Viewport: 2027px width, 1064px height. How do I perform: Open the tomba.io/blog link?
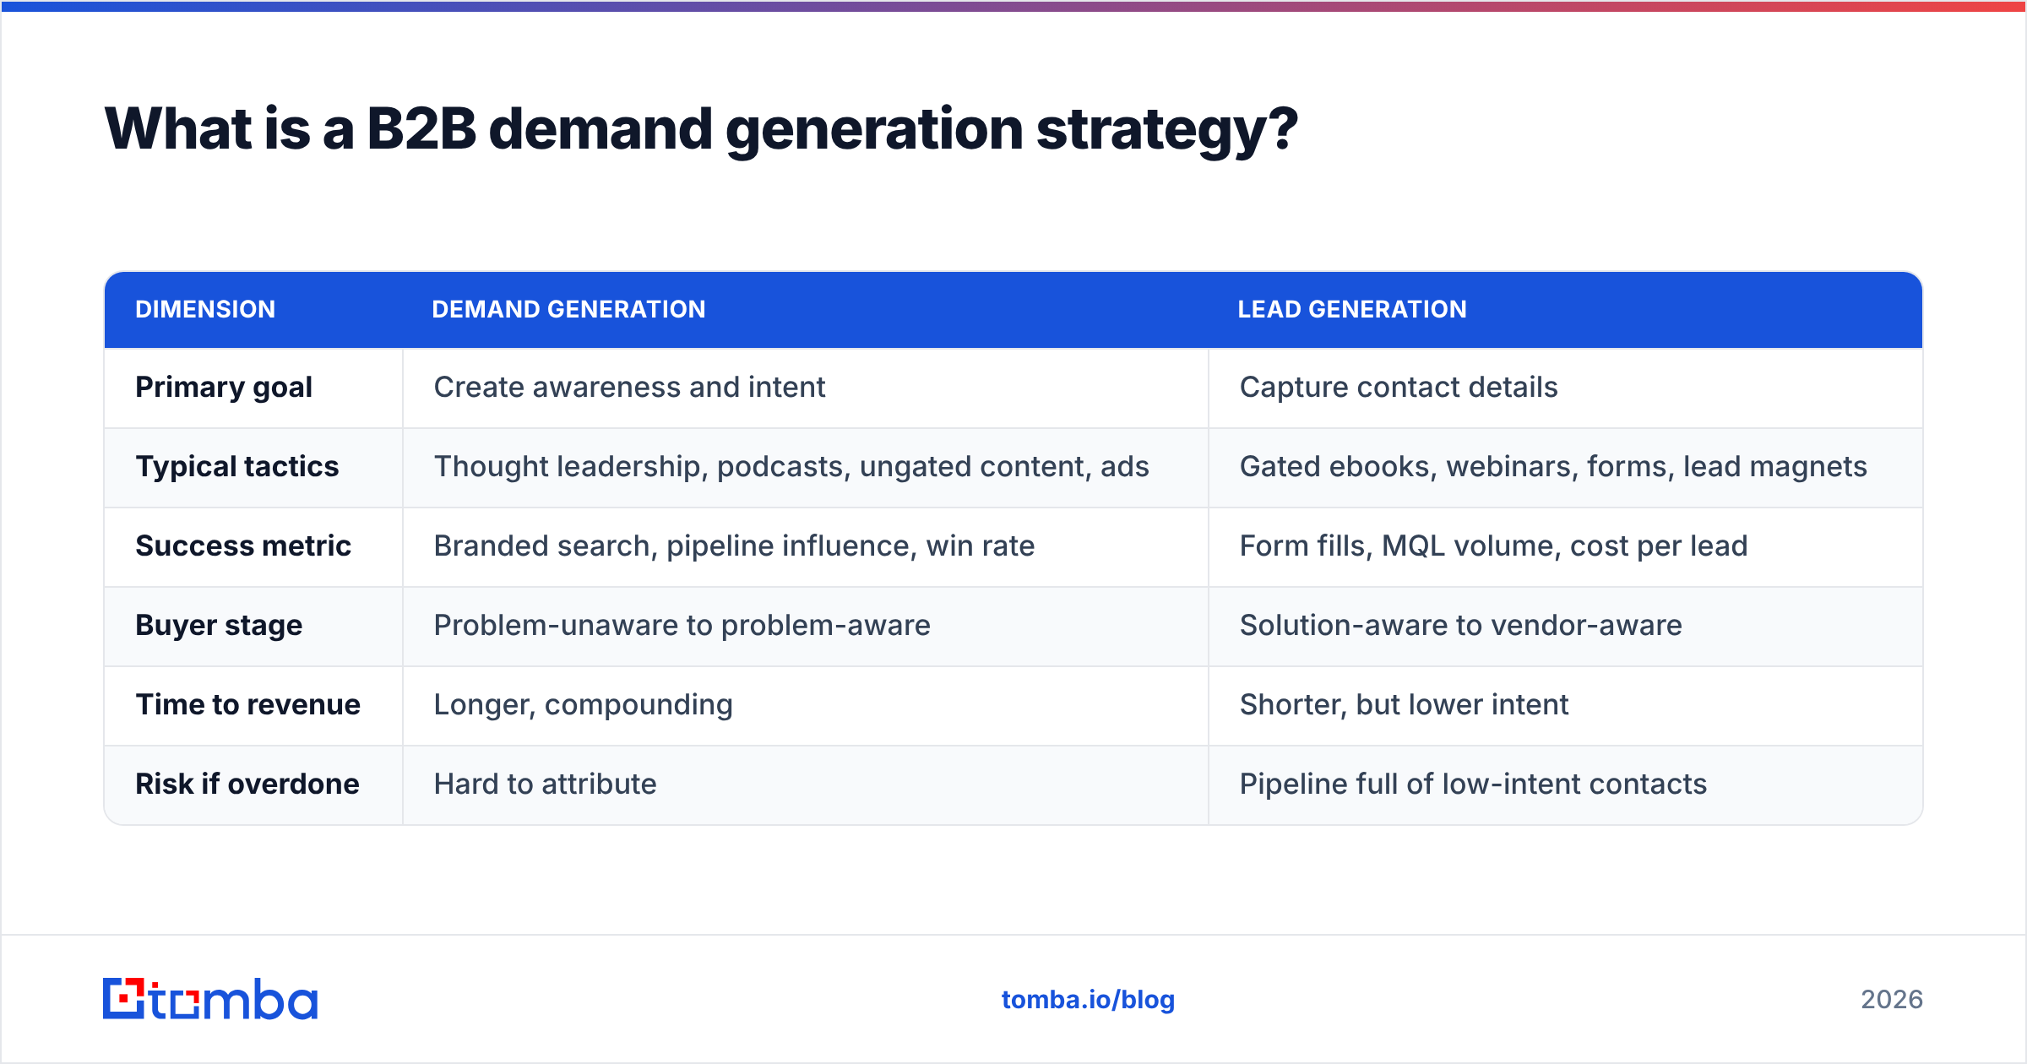click(x=1088, y=1000)
